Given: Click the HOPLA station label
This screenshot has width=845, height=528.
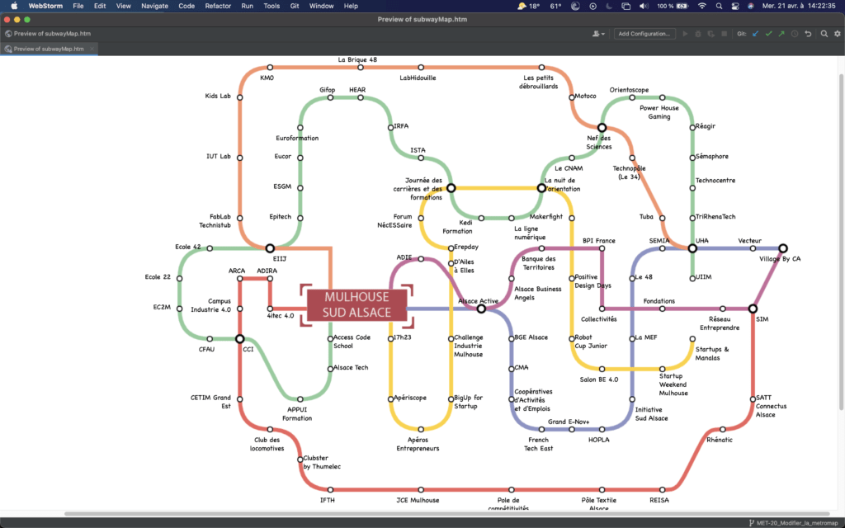Looking at the screenshot, I should (599, 440).
